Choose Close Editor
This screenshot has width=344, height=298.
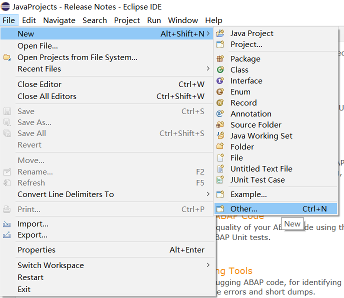click(x=107, y=84)
